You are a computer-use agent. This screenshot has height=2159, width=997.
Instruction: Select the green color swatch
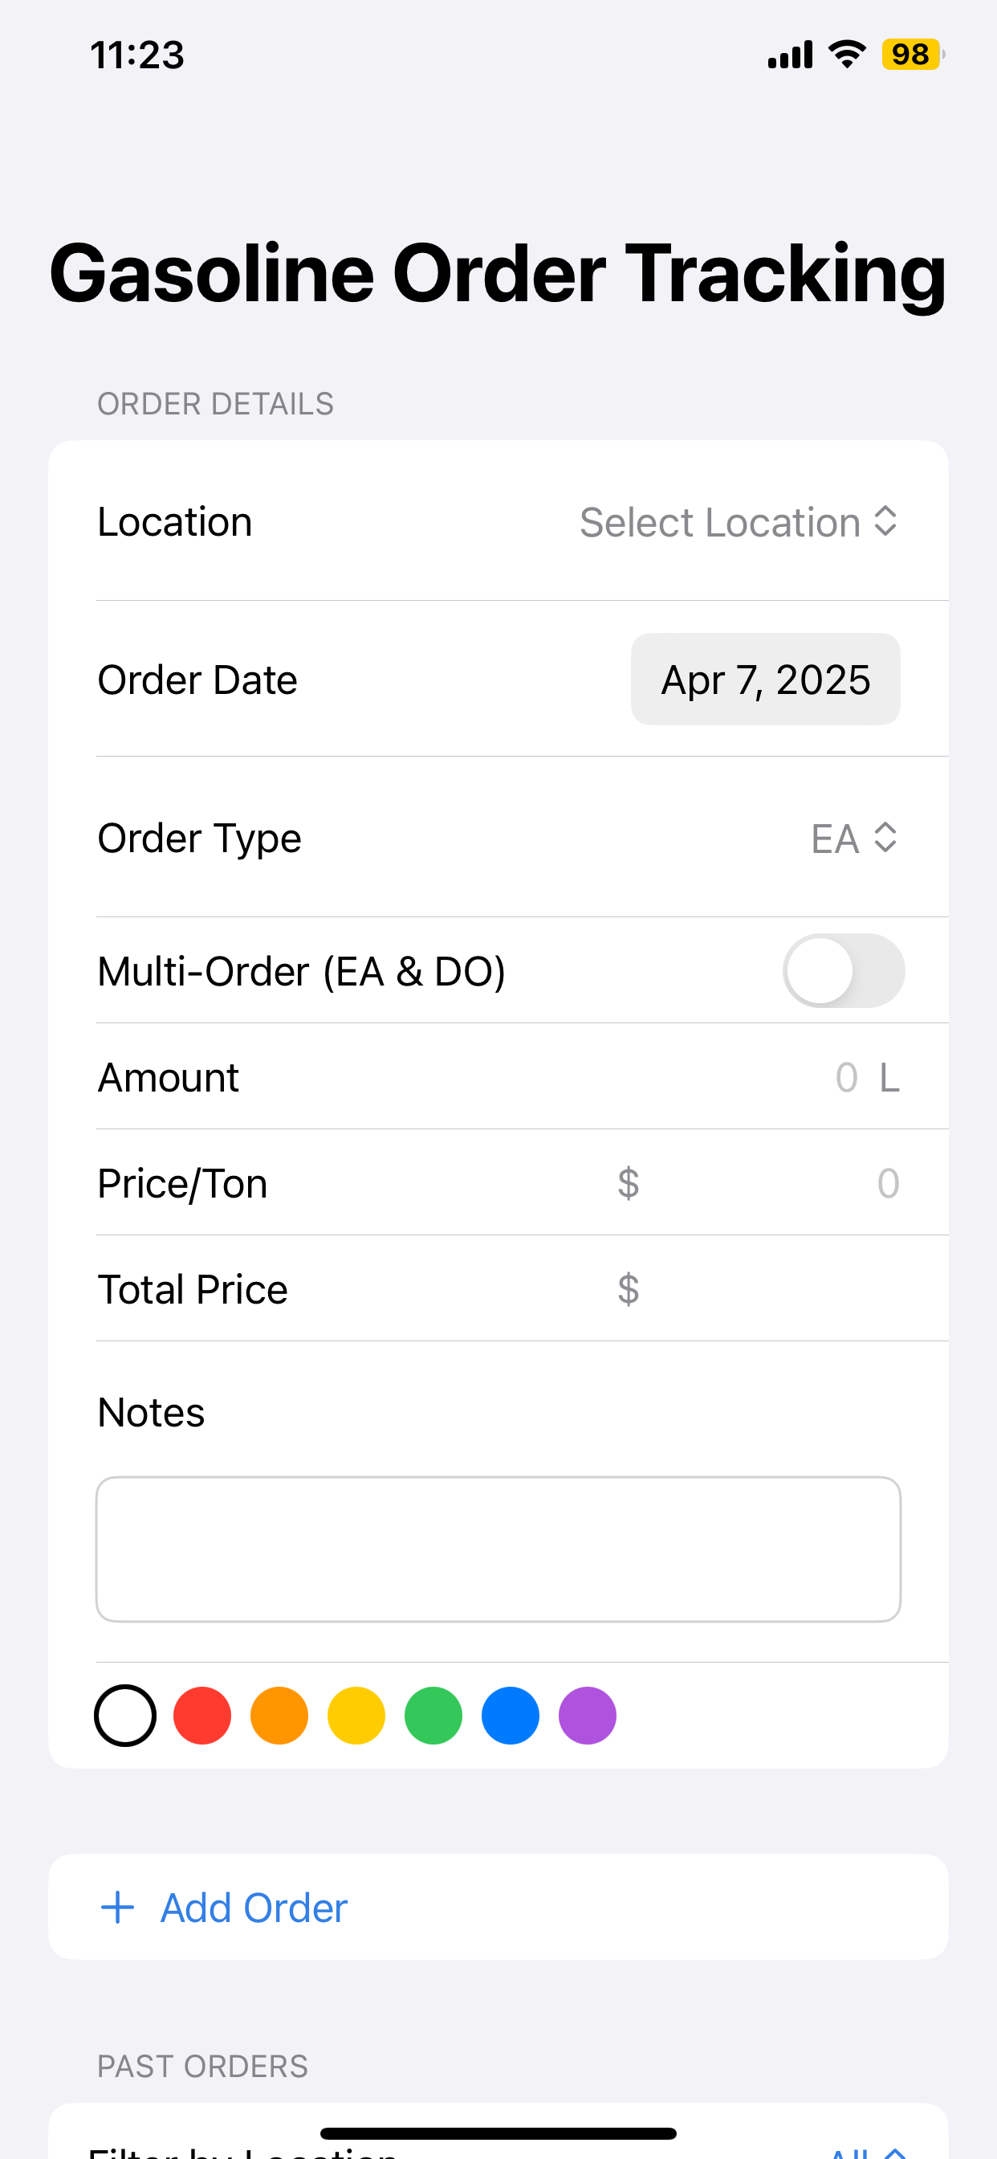pos(433,1716)
